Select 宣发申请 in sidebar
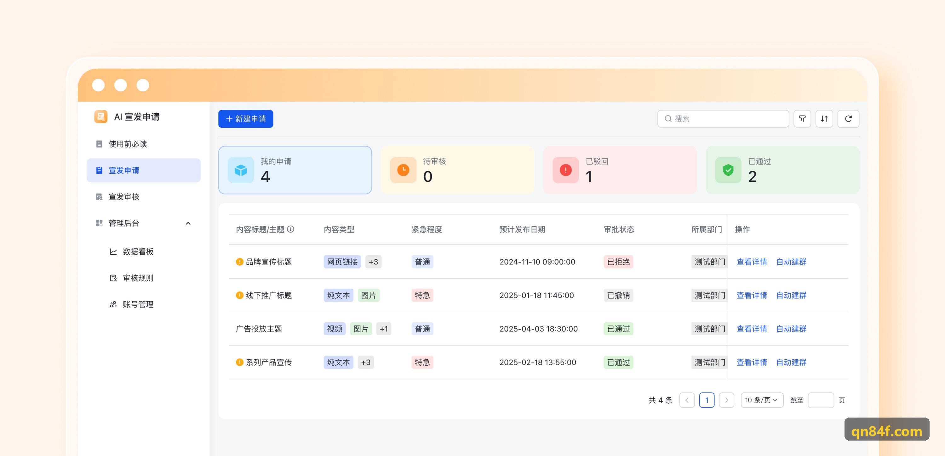 tap(143, 170)
